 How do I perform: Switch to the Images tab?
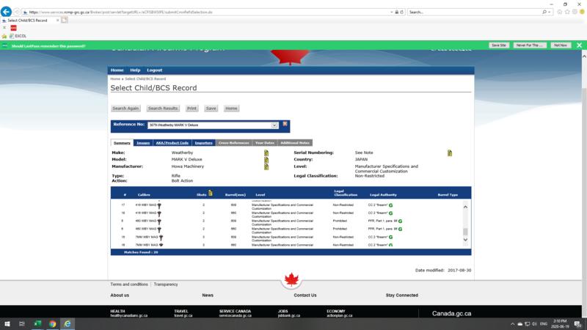pyautogui.click(x=143, y=143)
